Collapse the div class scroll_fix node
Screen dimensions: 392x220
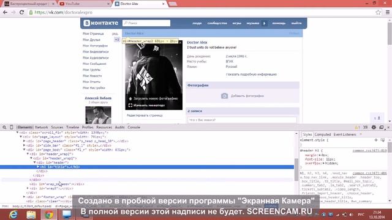pyautogui.click(x=18, y=133)
